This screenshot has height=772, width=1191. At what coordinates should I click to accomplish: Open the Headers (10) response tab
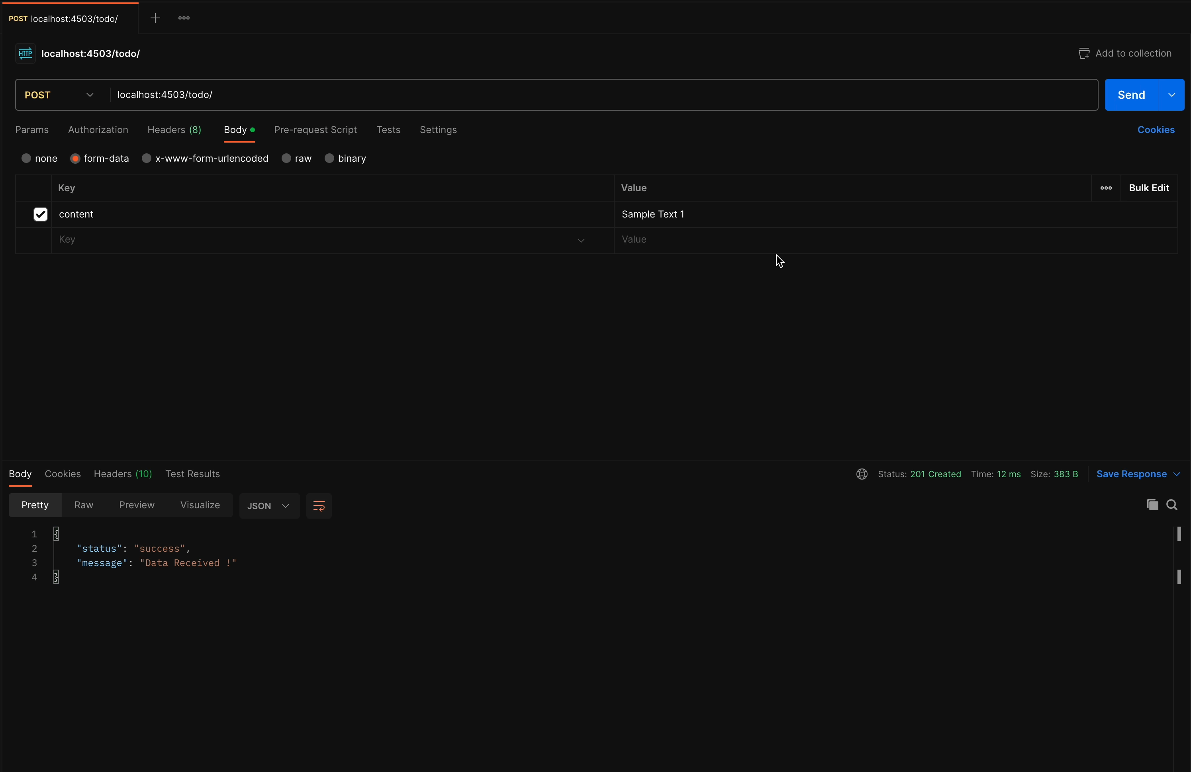(123, 474)
